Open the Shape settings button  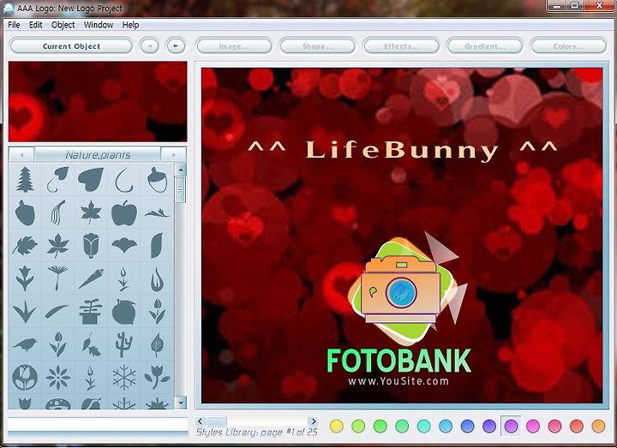(x=317, y=46)
